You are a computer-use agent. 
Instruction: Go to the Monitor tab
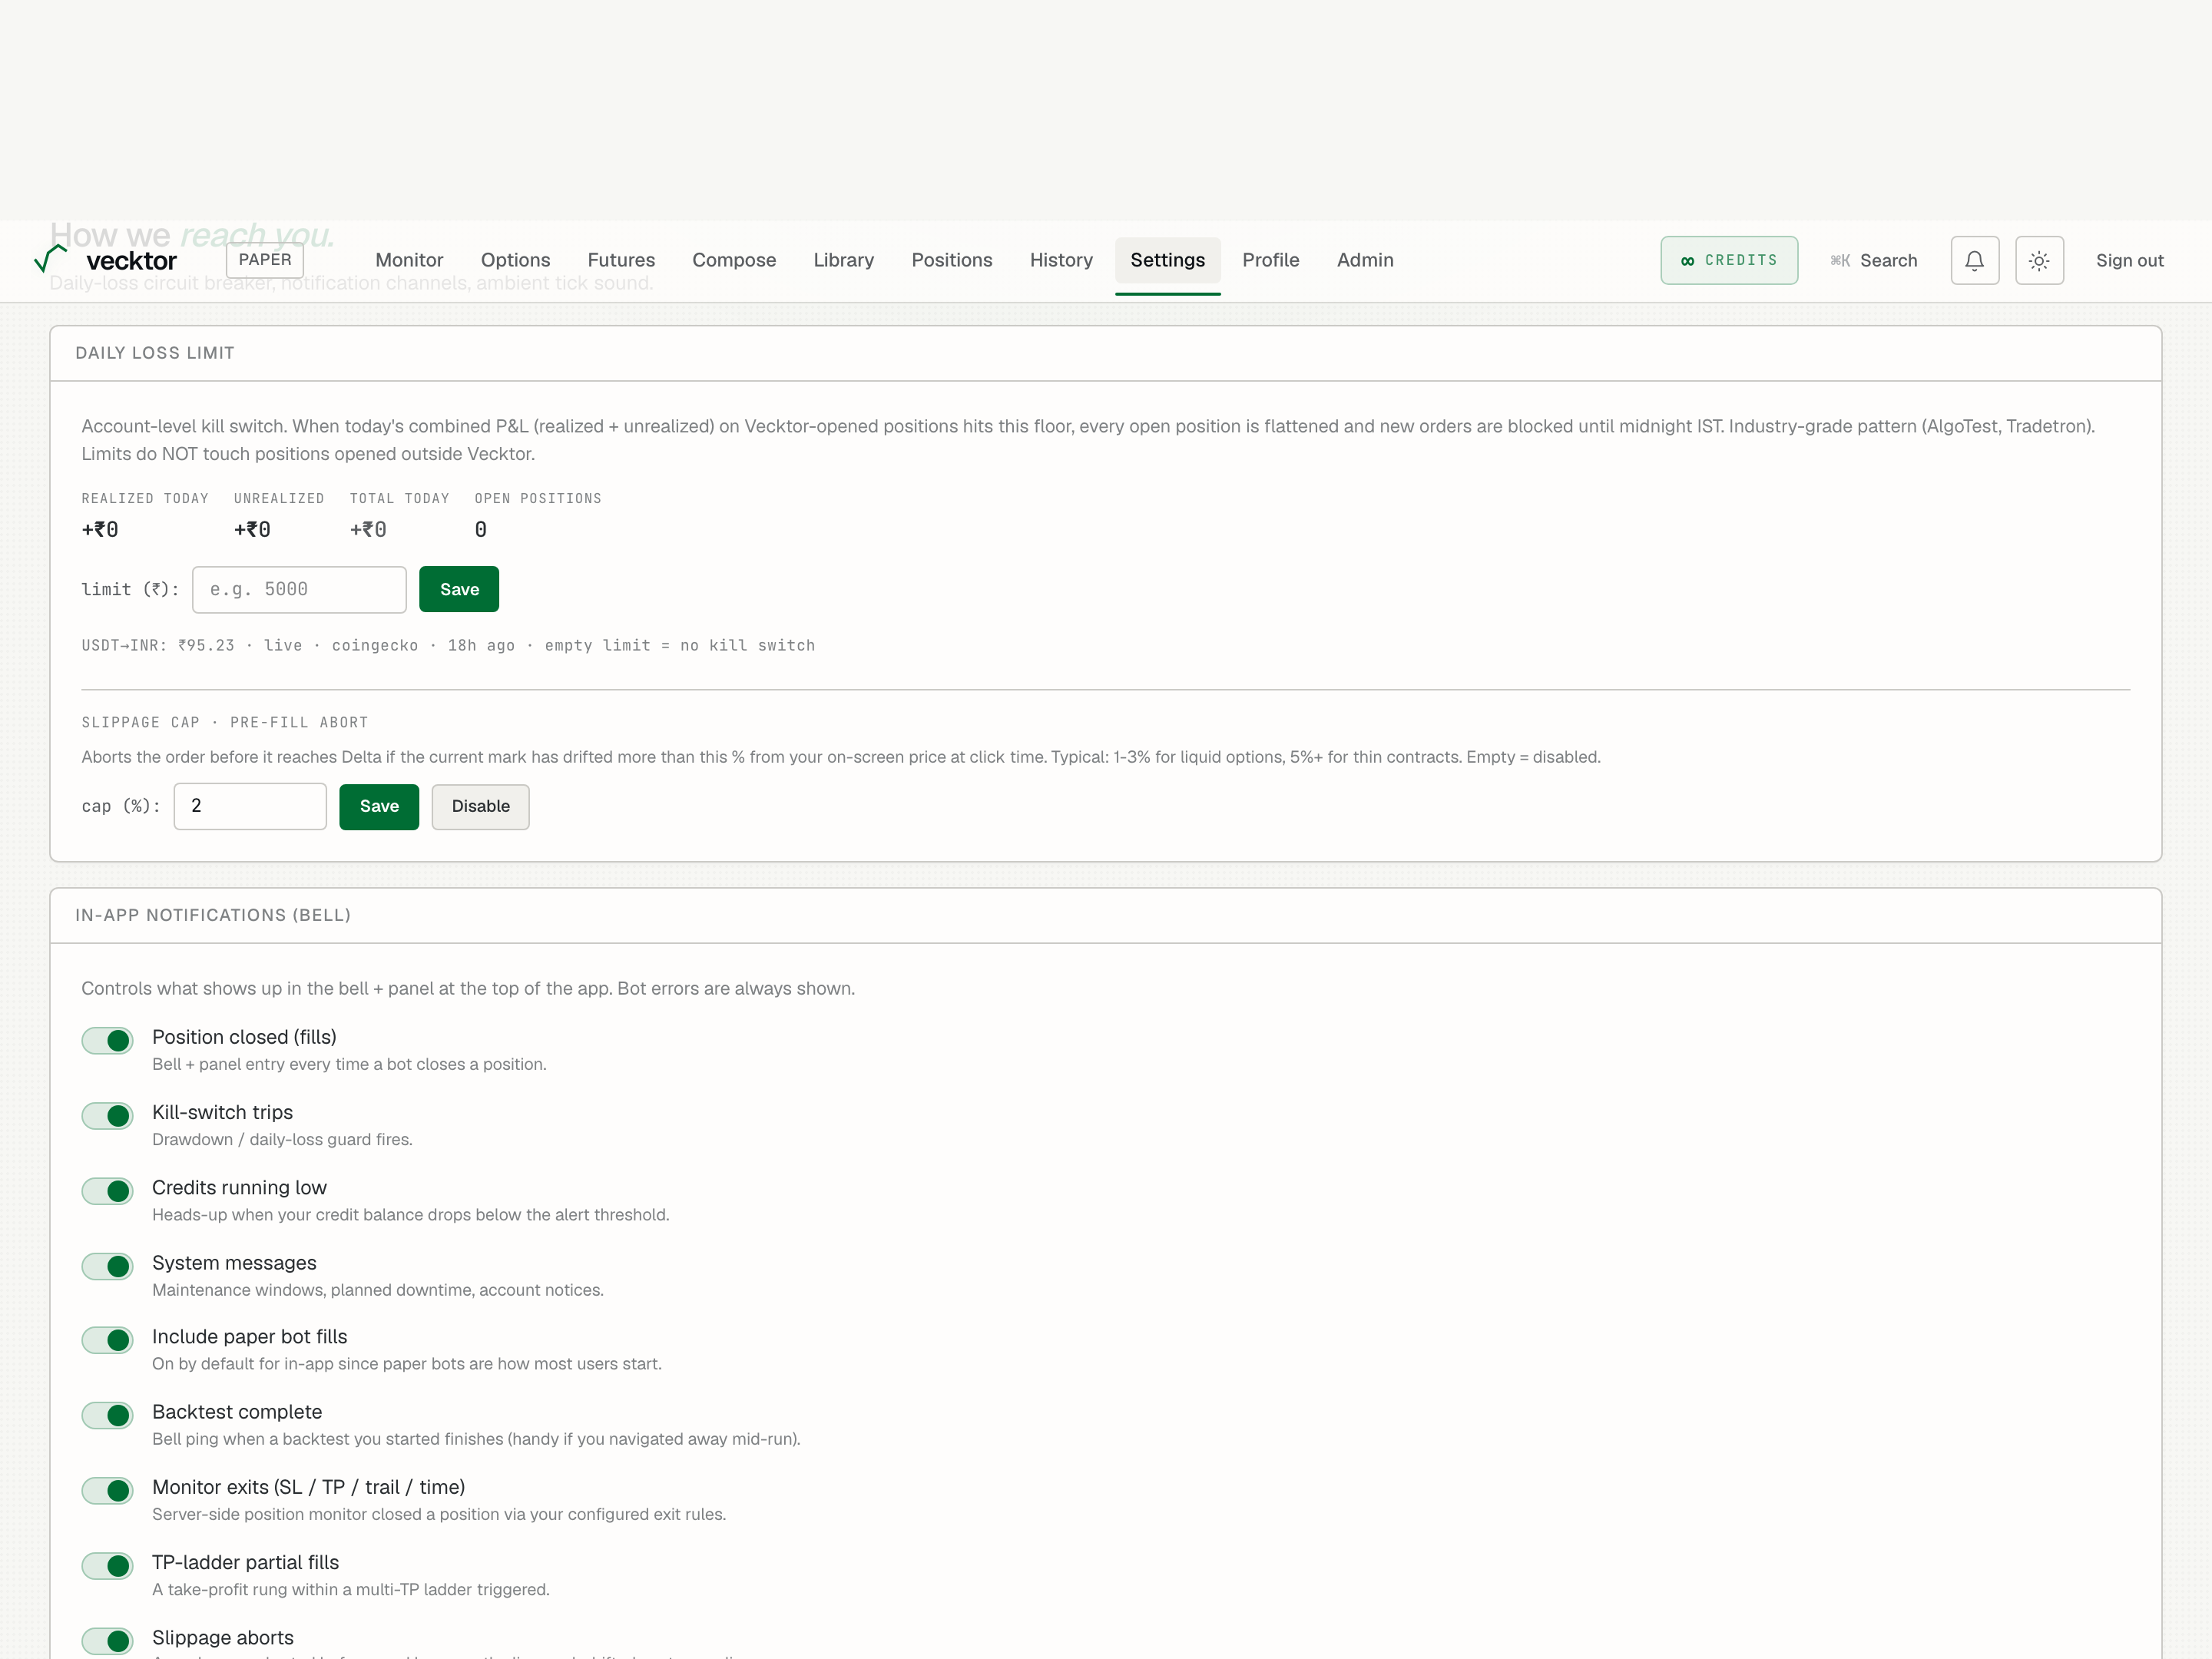point(409,260)
